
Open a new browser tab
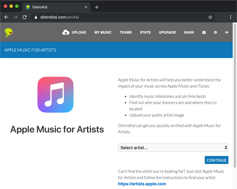(97, 7)
